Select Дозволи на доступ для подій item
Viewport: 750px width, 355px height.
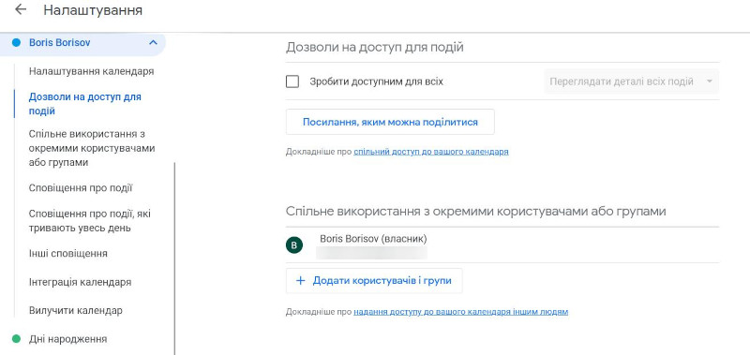click(85, 104)
